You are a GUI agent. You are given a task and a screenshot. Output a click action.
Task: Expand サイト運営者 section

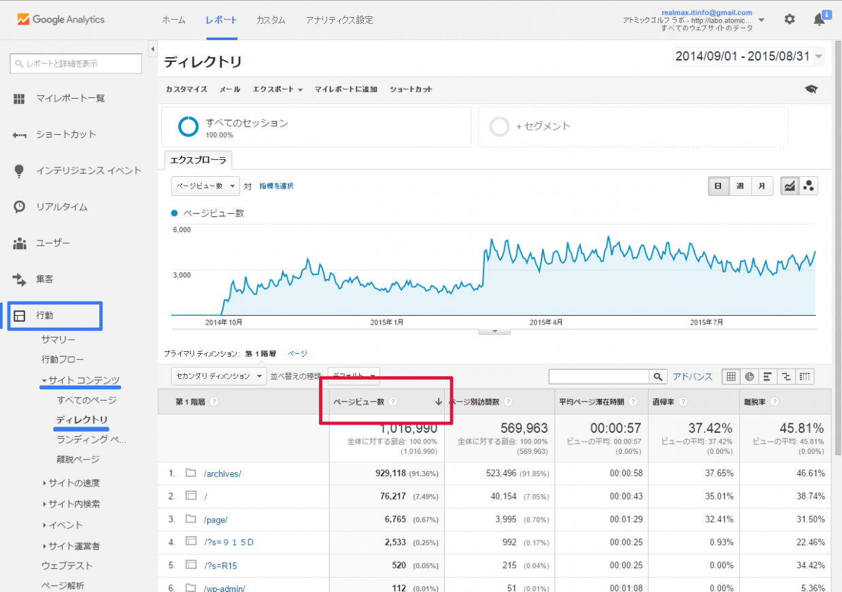[71, 546]
